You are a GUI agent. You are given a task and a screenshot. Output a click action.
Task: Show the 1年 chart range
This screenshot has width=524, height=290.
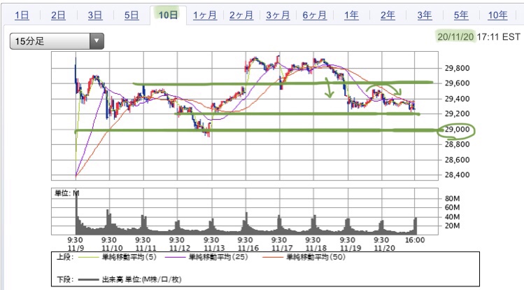click(351, 15)
